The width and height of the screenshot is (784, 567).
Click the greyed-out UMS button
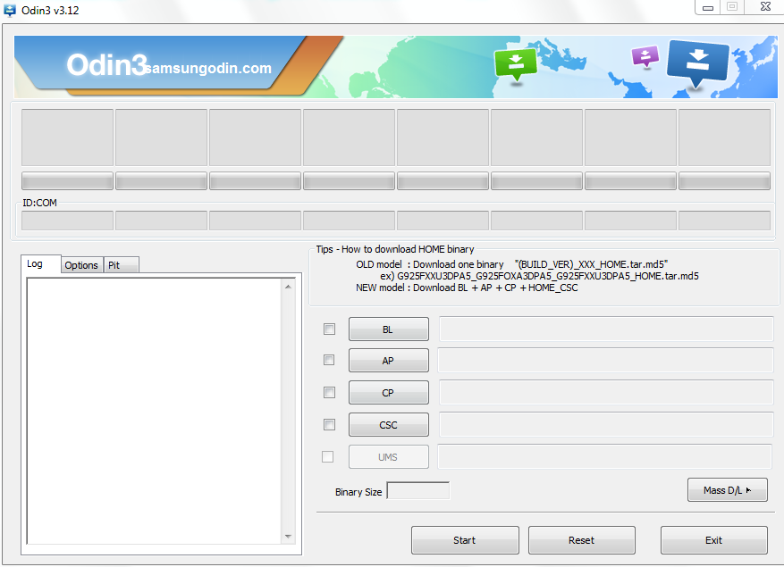[389, 456]
